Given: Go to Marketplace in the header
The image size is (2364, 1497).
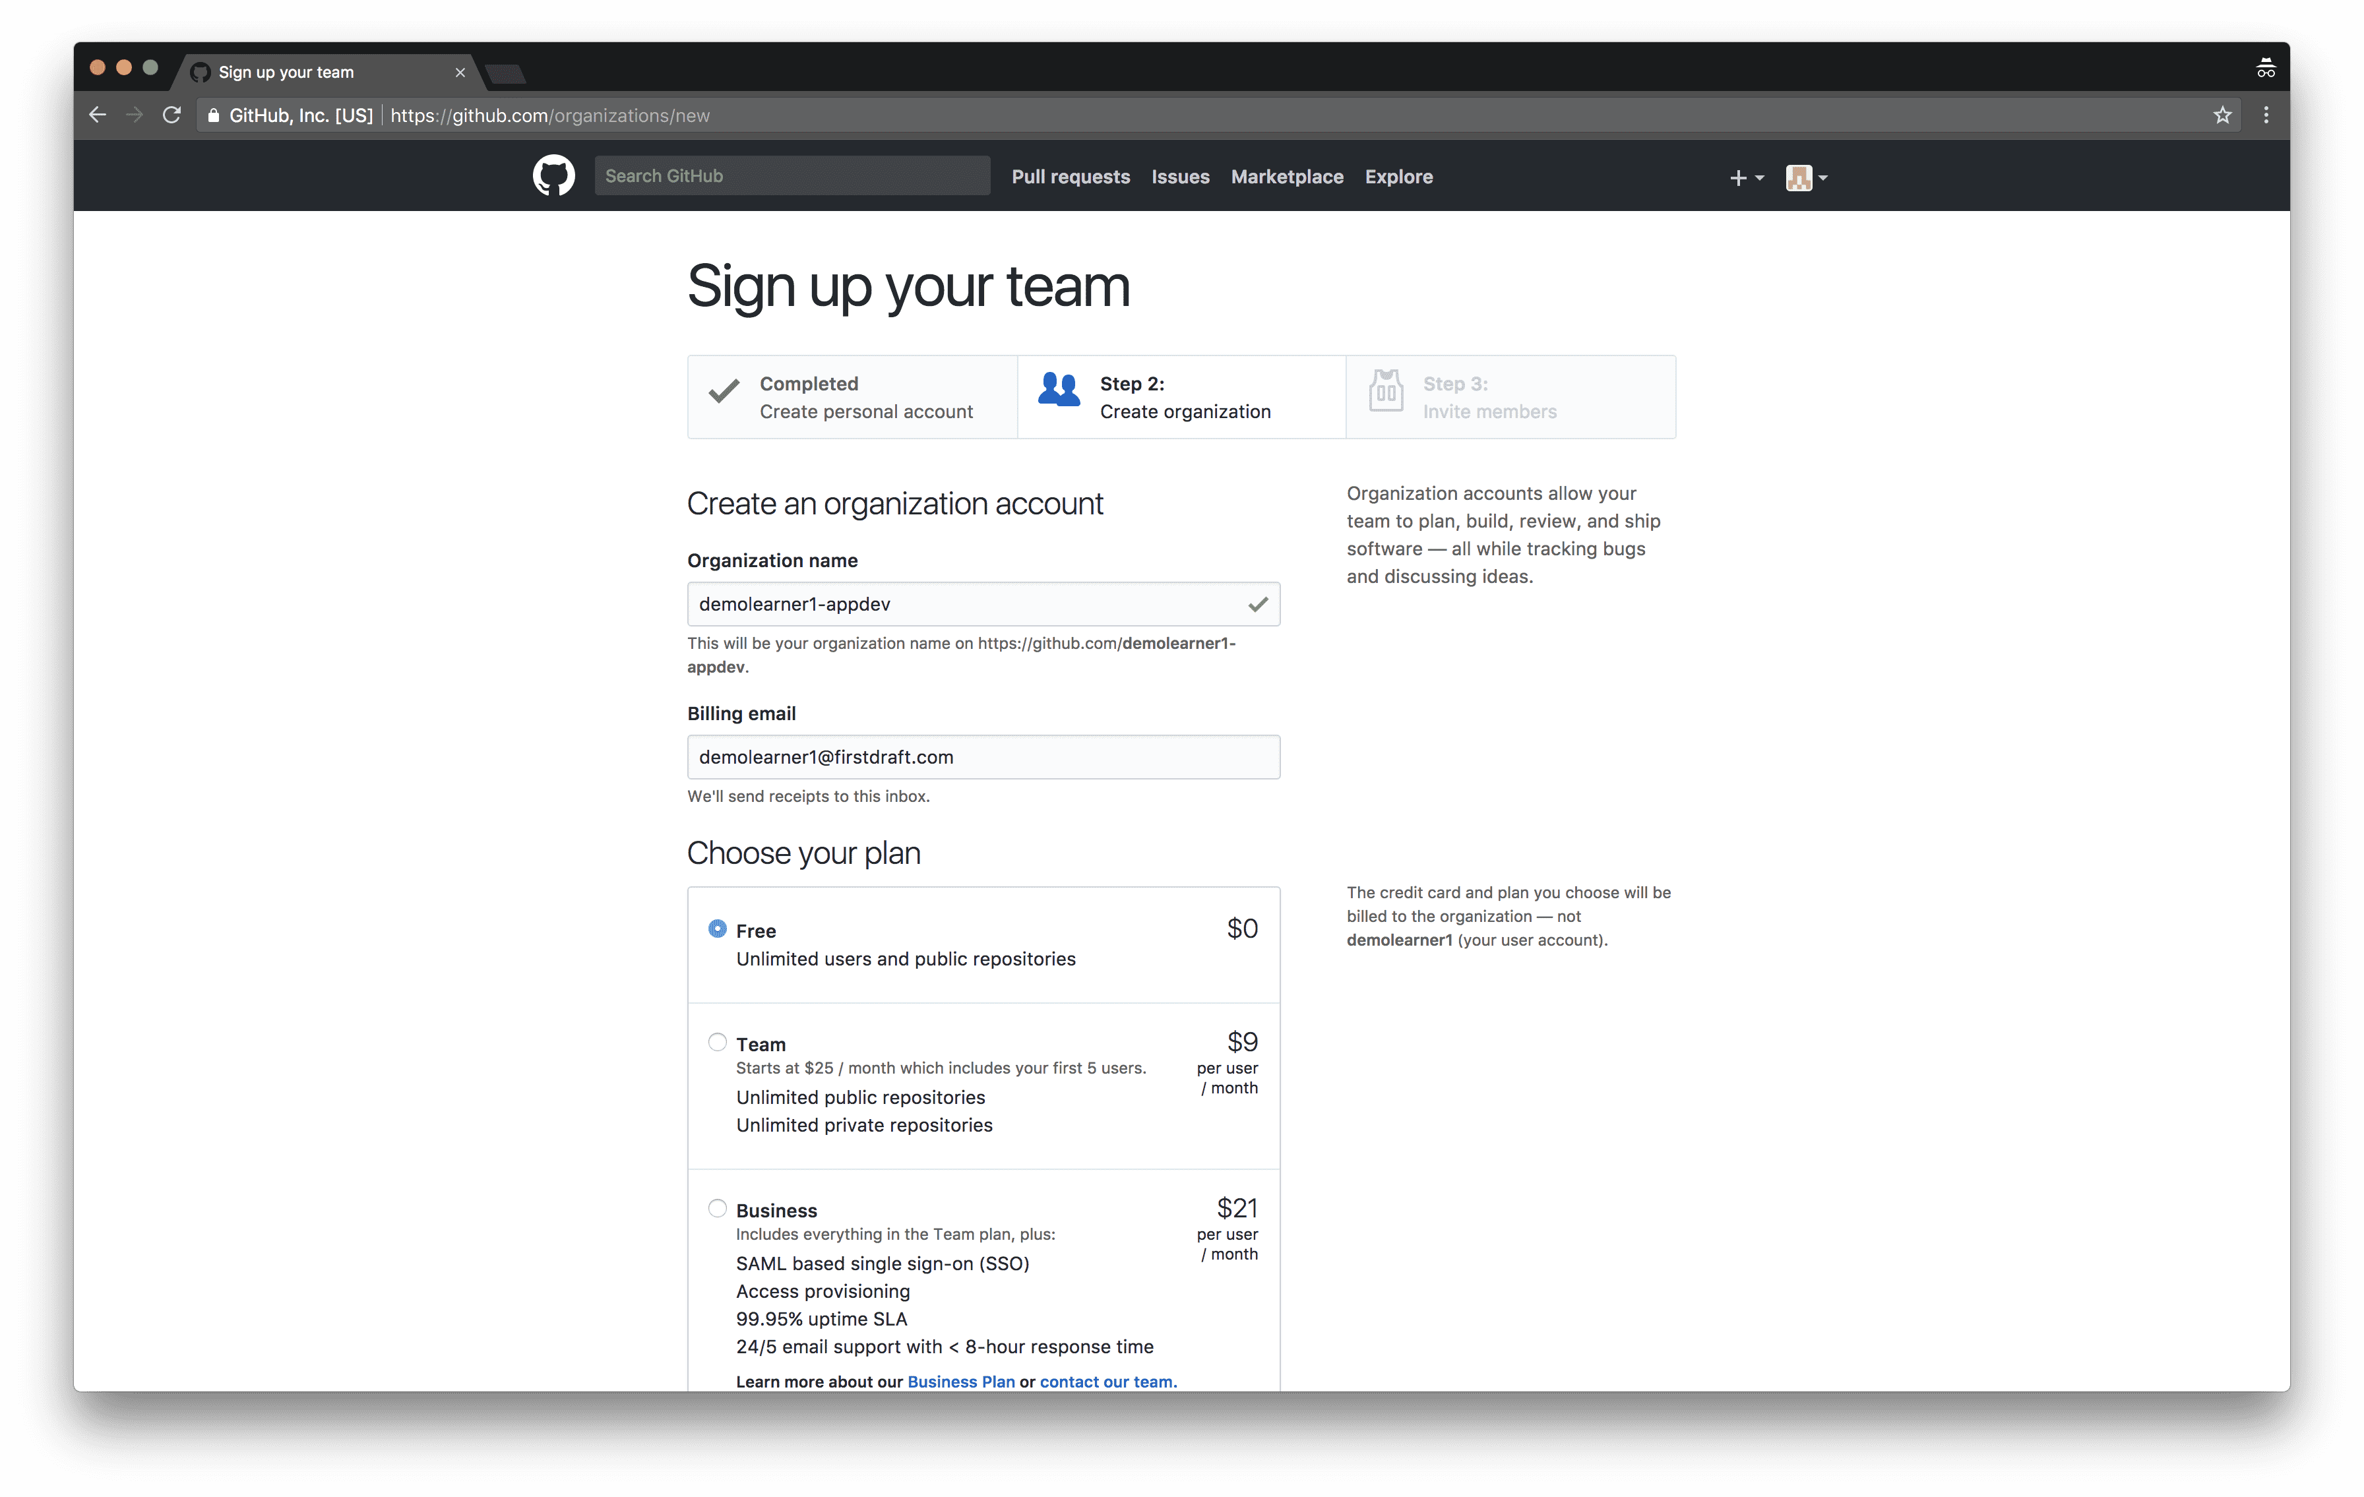Looking at the screenshot, I should (1287, 177).
